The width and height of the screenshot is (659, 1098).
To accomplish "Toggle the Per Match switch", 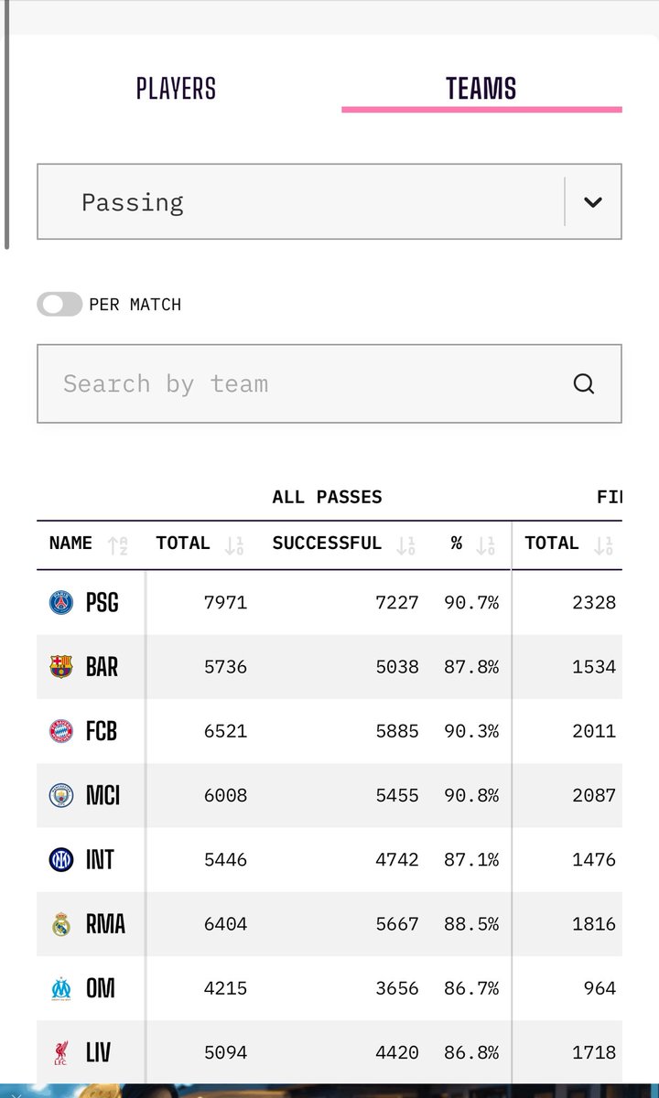I will point(59,305).
